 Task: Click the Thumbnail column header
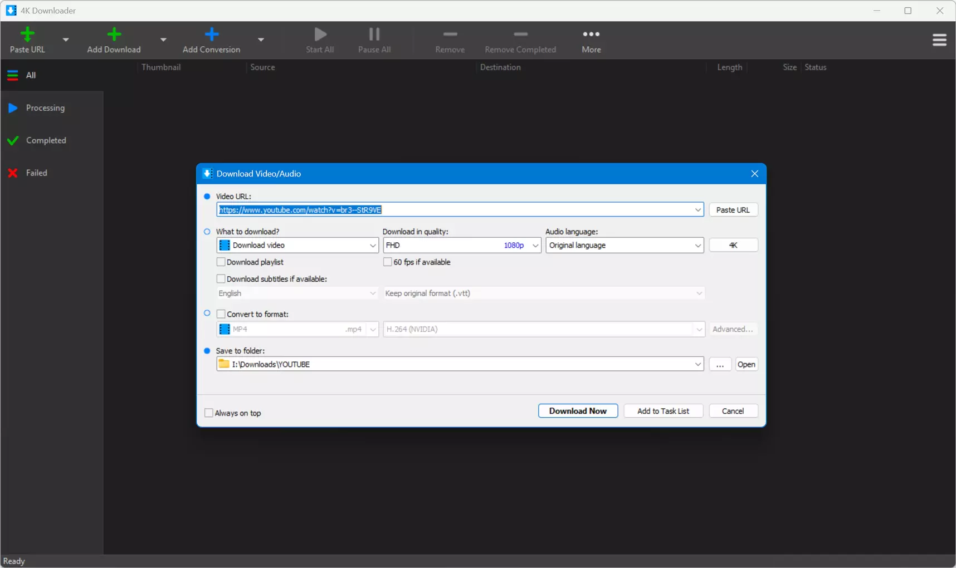(161, 67)
